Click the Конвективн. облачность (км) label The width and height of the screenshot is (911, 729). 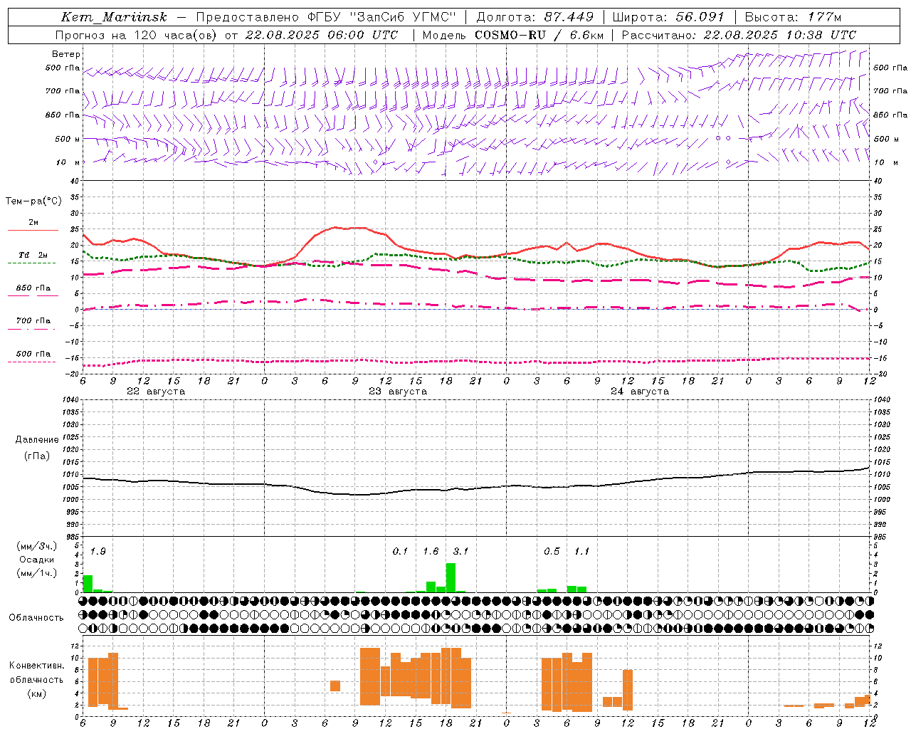(36, 679)
